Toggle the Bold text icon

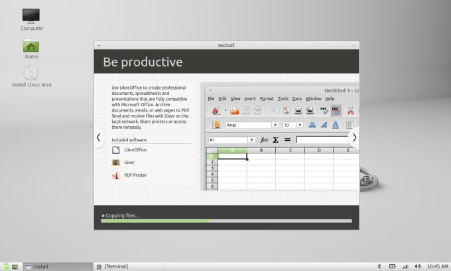(x=312, y=125)
